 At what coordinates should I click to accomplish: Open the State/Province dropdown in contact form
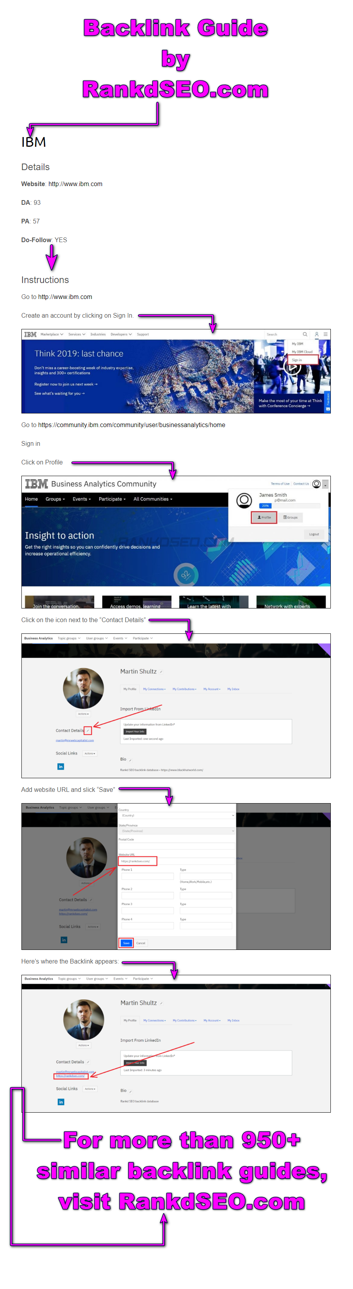177,831
